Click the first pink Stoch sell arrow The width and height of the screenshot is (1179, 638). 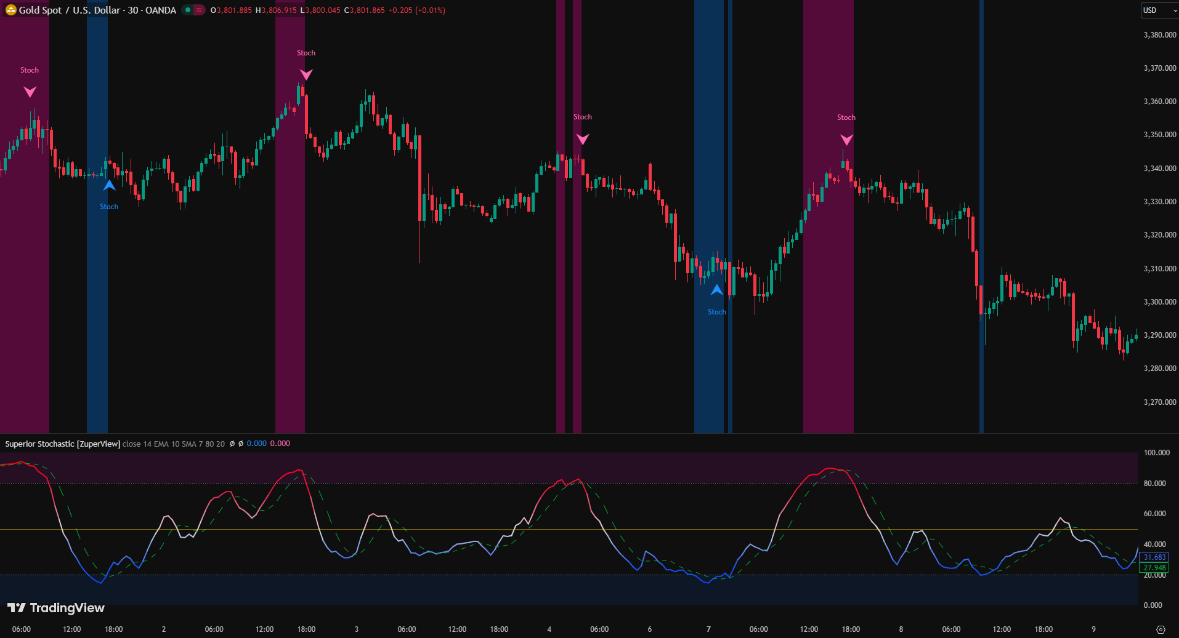[30, 92]
